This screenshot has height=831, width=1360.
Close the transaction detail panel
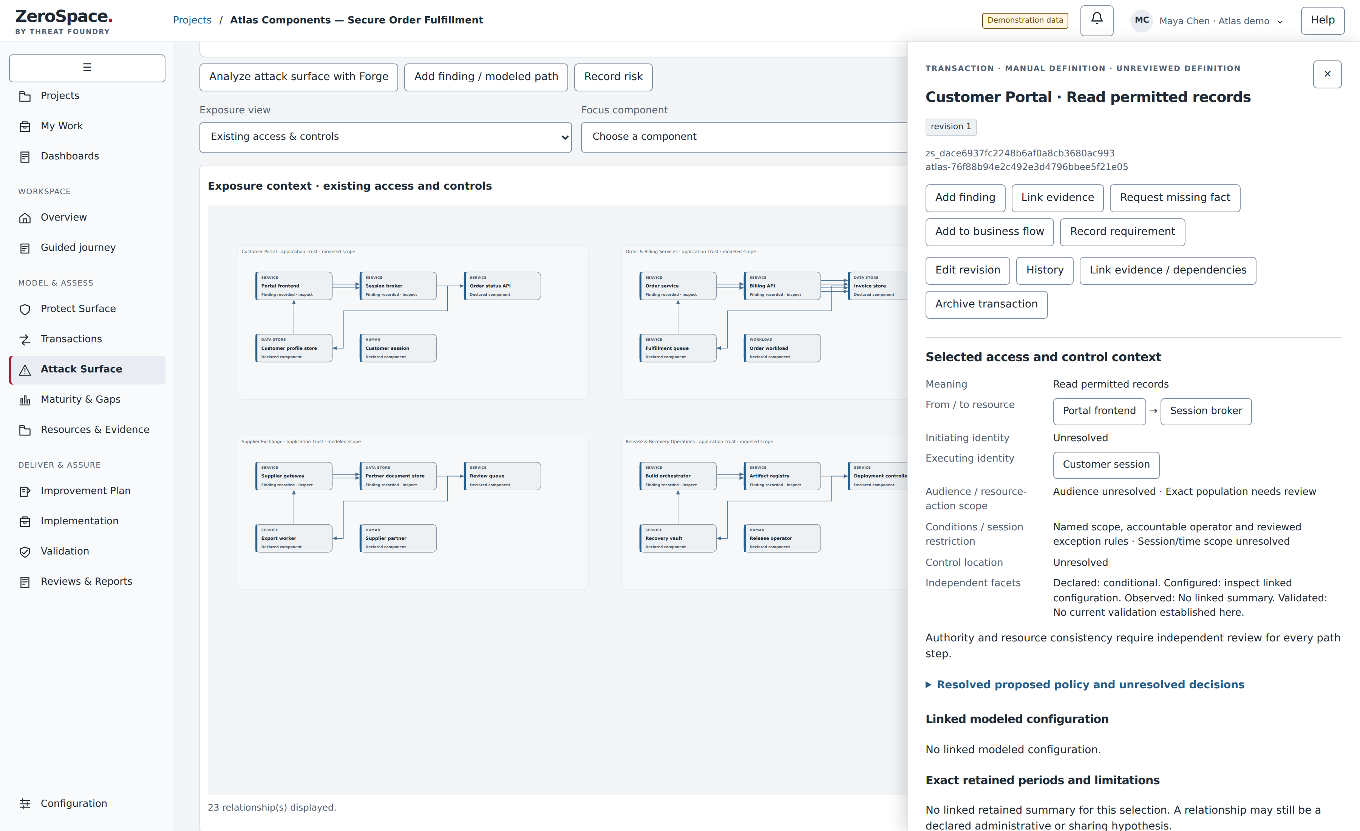pos(1327,74)
